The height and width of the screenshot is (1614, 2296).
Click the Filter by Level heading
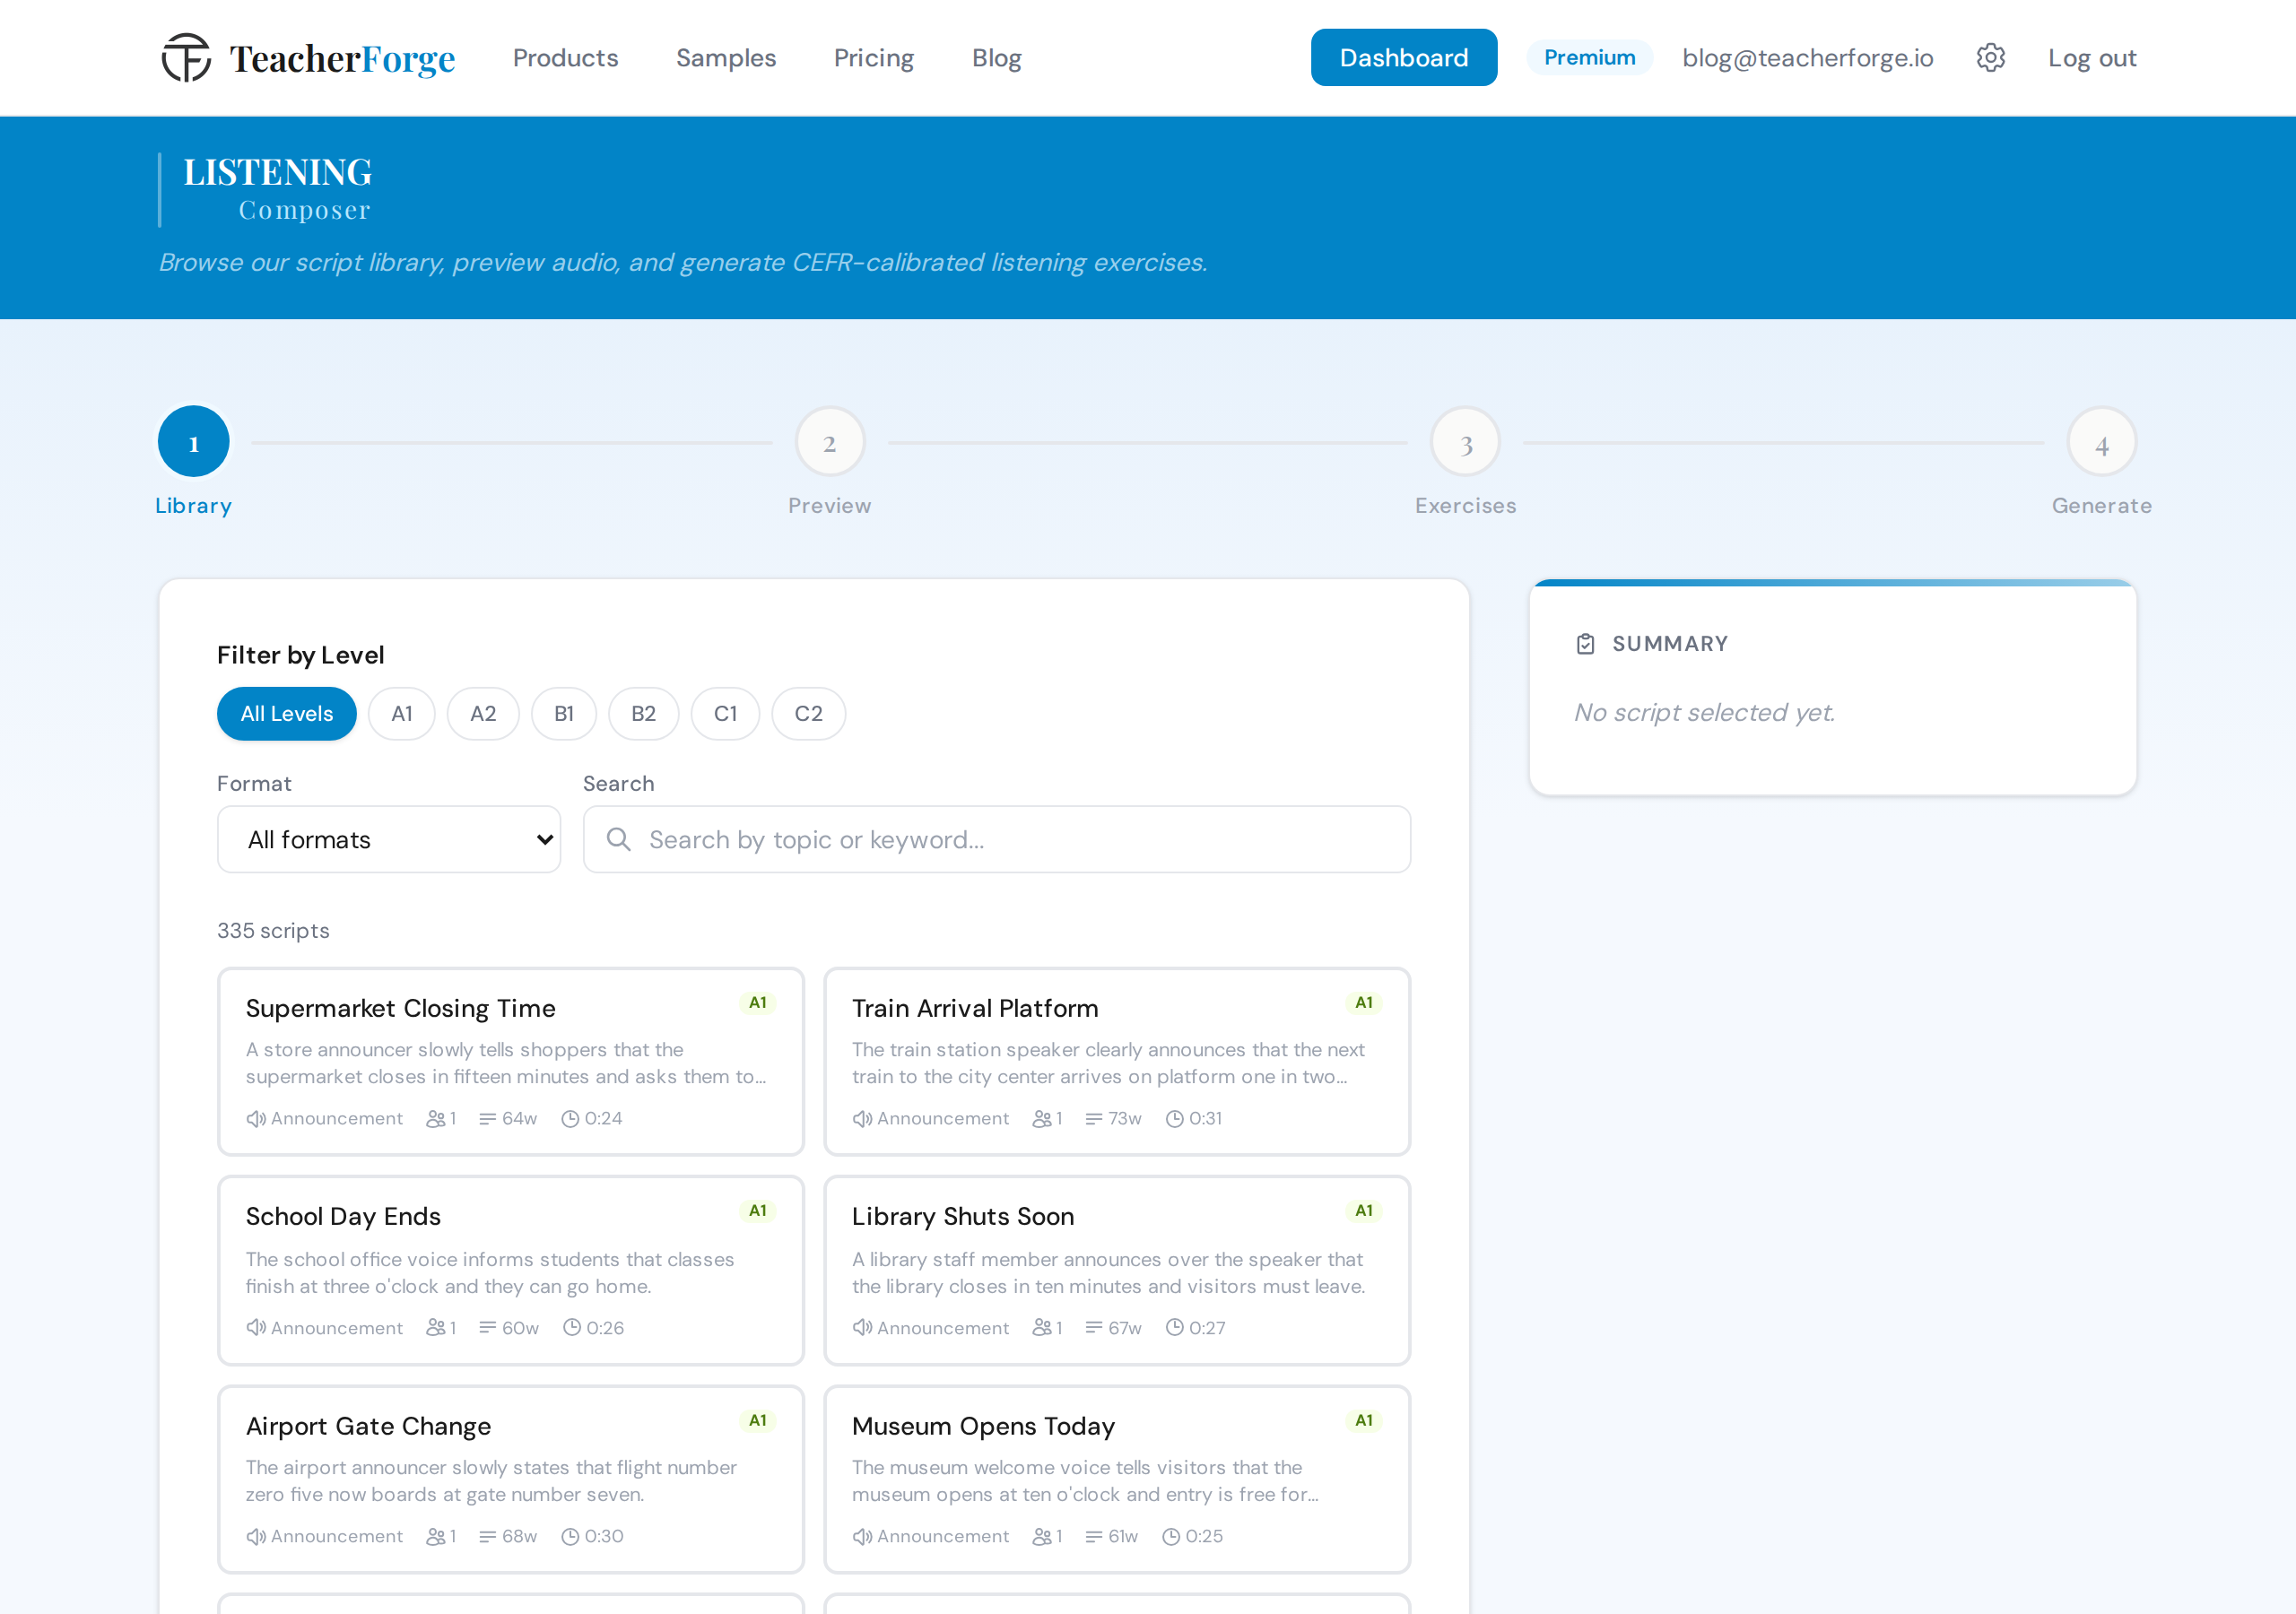point(300,655)
